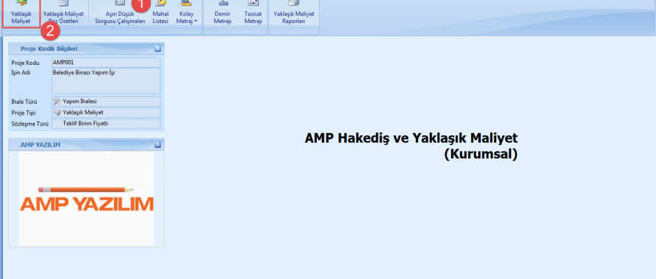Click the AMP YAZILIM logo image
This screenshot has height=279, width=656.
87,199
